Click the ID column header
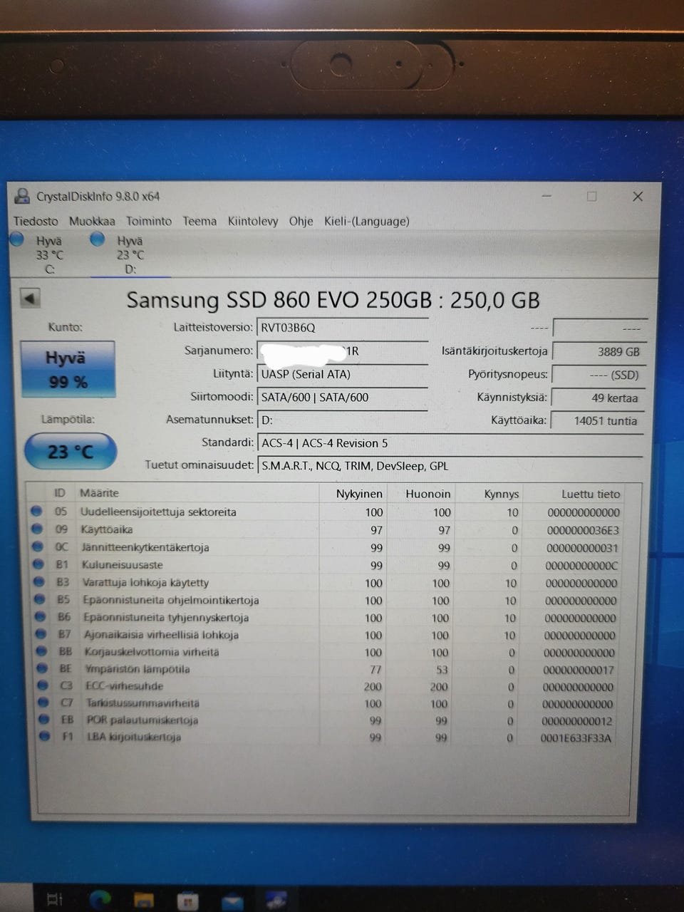Viewport: 684px width, 912px height. point(60,493)
